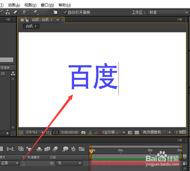Open the 正常 blending mode dropdown

(10, 163)
